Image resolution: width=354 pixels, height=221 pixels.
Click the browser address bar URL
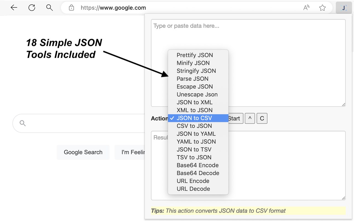pos(113,8)
